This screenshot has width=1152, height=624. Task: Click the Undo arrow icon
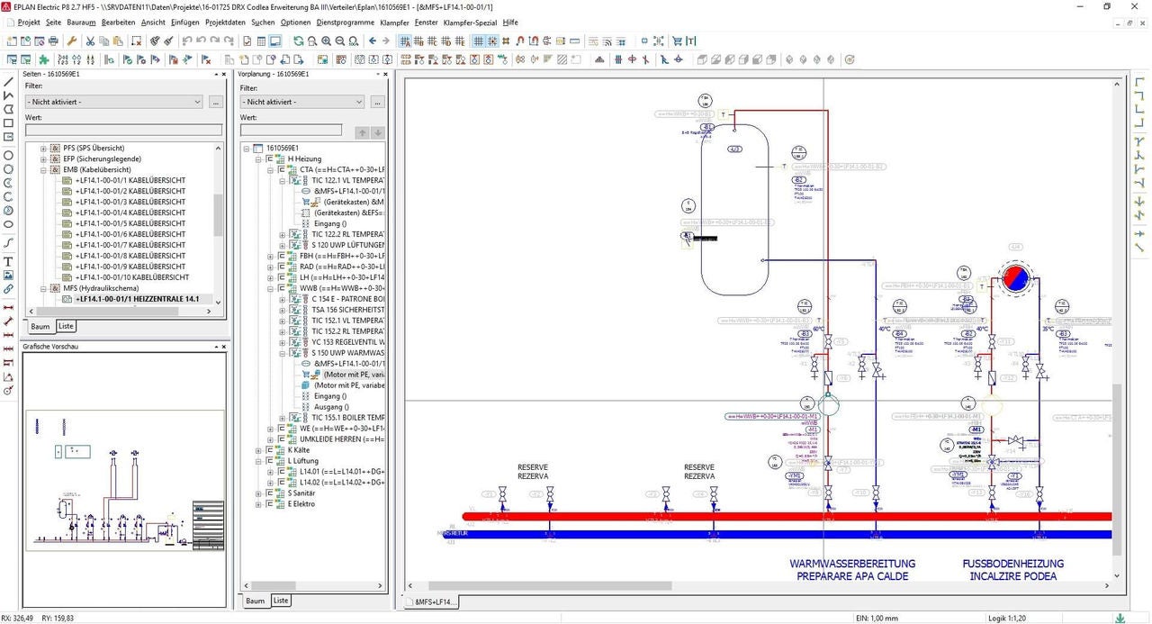[x=185, y=41]
